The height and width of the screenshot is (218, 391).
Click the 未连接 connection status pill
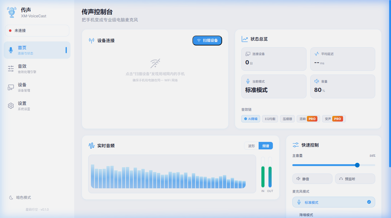pyautogui.click(x=37, y=31)
